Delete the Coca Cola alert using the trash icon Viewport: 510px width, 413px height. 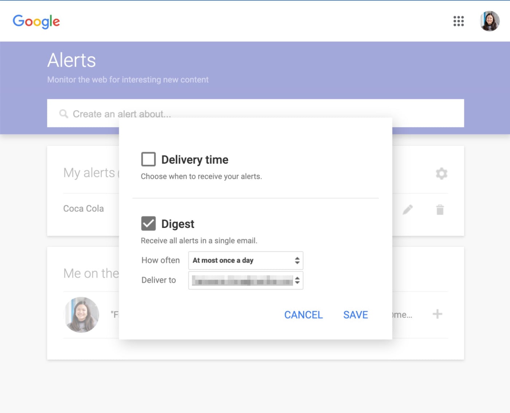coord(439,209)
